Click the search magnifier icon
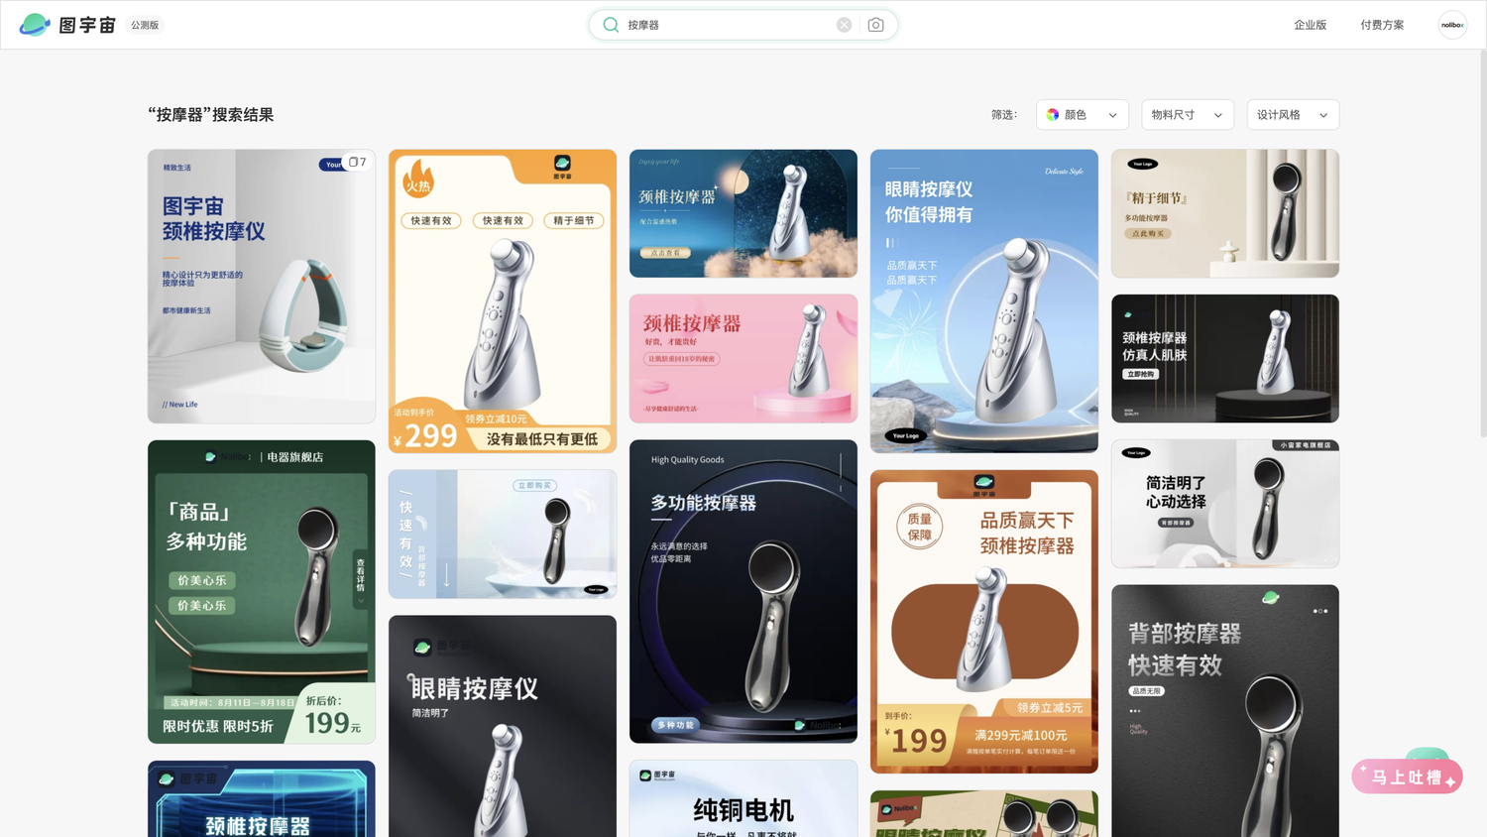The height and width of the screenshot is (837, 1487). click(611, 25)
